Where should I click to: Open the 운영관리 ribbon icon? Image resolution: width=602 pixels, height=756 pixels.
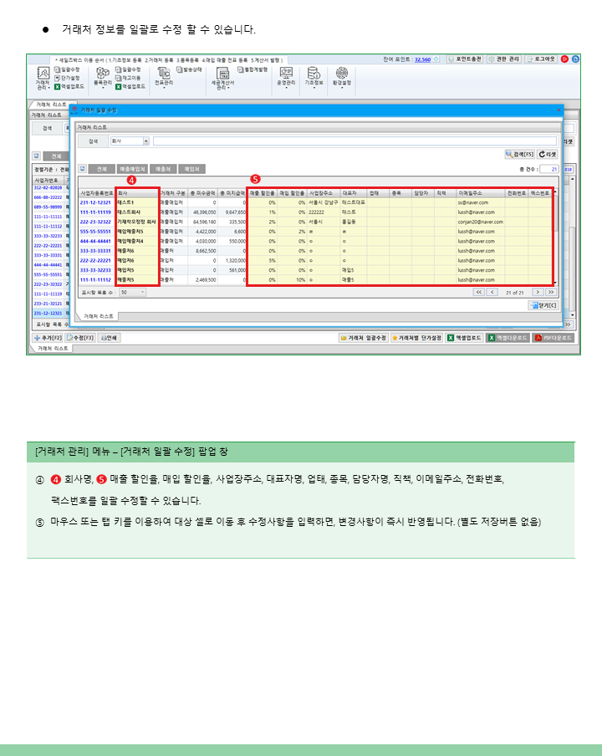pyautogui.click(x=286, y=77)
